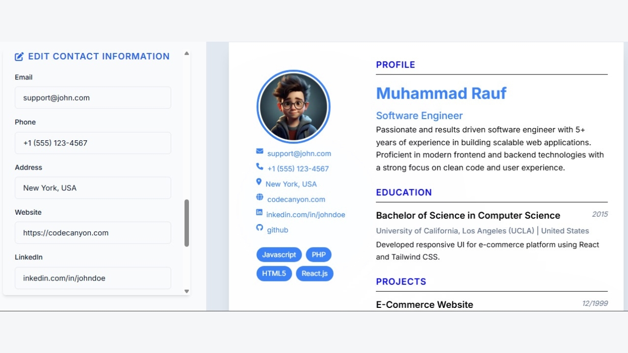628x353 pixels.
Task: Click the Javascript skill tag
Action: 279,255
